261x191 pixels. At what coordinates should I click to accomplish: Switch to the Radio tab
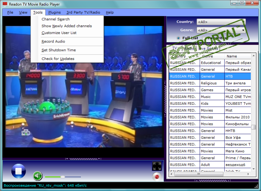click(x=189, y=48)
